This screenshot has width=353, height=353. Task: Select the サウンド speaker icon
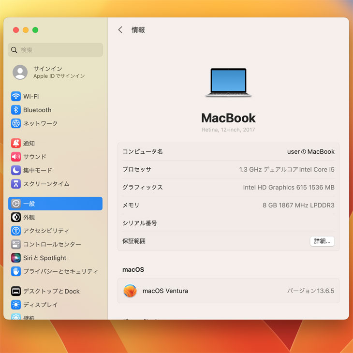(x=16, y=157)
